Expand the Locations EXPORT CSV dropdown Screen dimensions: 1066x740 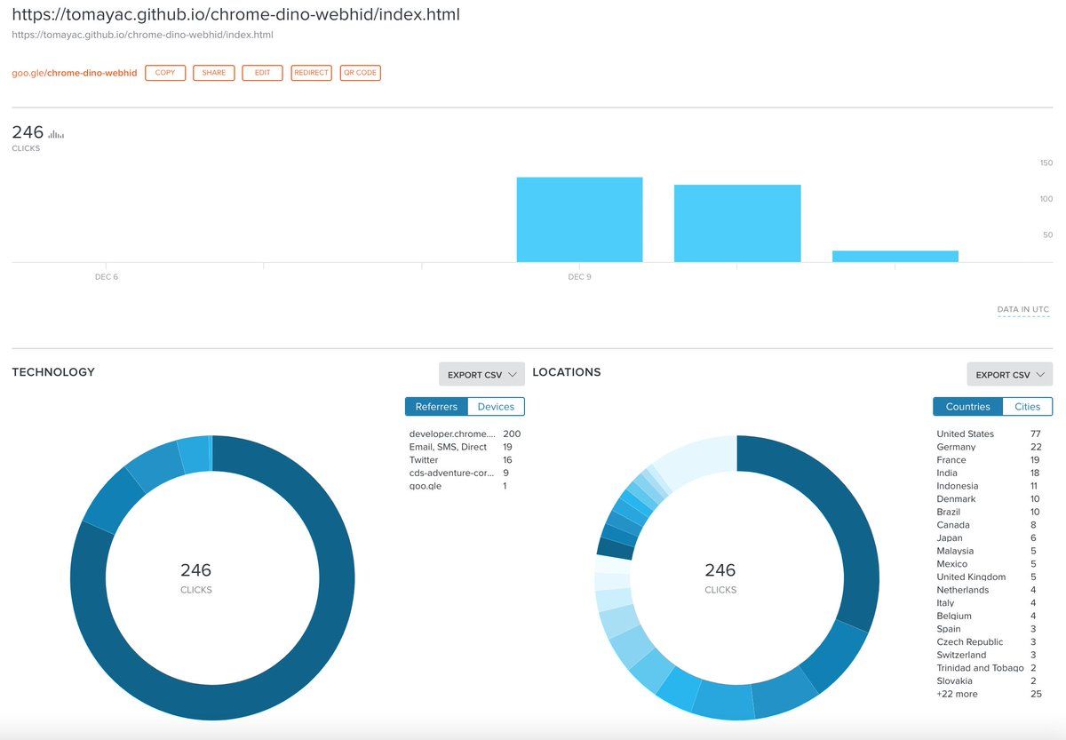[1009, 375]
